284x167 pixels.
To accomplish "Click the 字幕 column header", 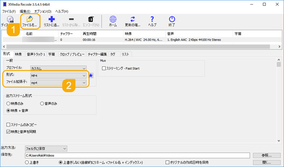I will pyautogui.click(x=257, y=34).
